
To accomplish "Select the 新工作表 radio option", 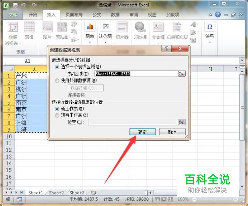I will coord(57,109).
